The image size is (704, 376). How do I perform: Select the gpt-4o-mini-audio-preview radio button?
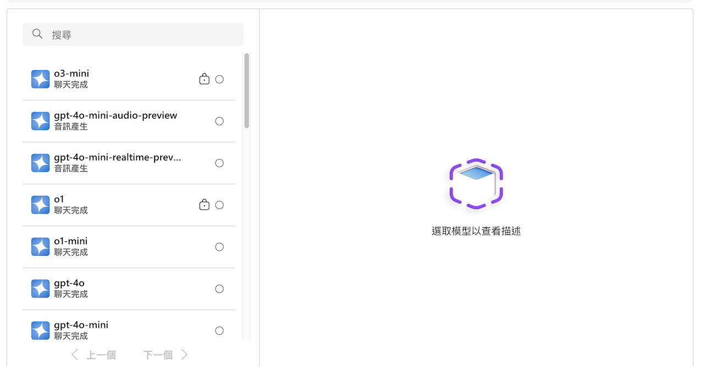click(x=219, y=121)
